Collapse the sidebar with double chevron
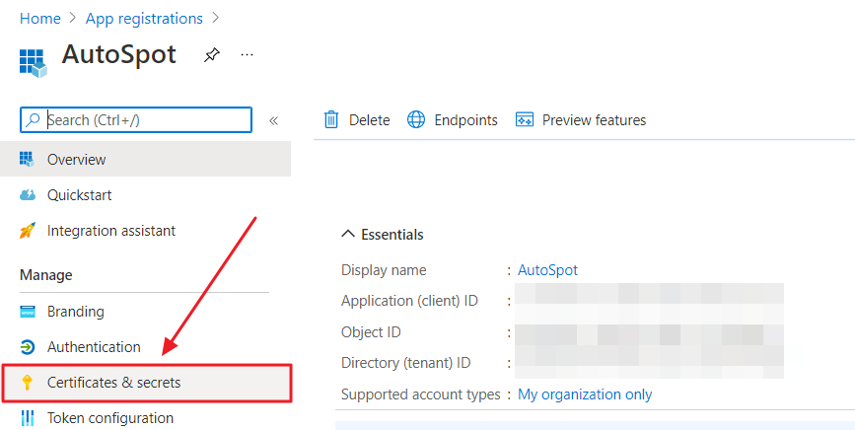Viewport: 855px width, 430px height. (274, 120)
